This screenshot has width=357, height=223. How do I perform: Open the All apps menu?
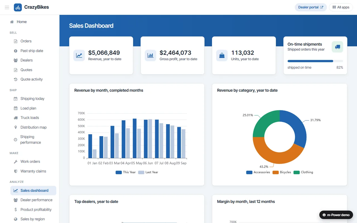[x=341, y=7]
